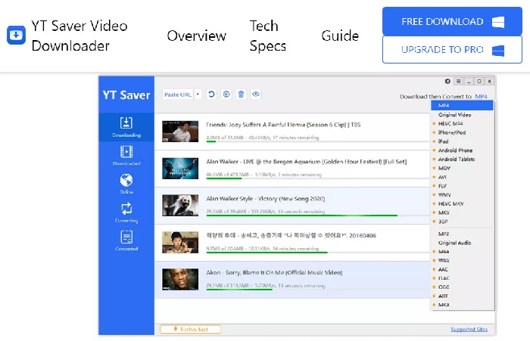530x341 pixels.
Task: Open the Downloading section in sidebar
Action: pyautogui.click(x=126, y=126)
